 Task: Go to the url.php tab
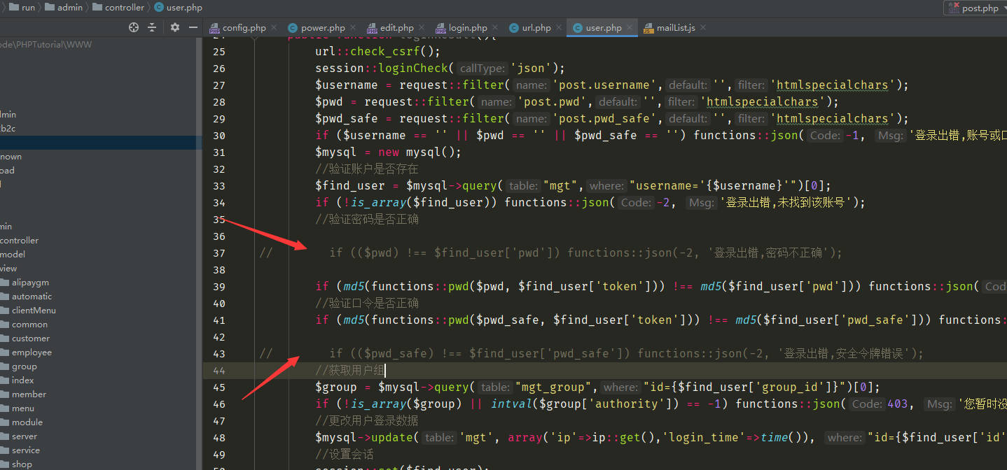click(x=536, y=28)
